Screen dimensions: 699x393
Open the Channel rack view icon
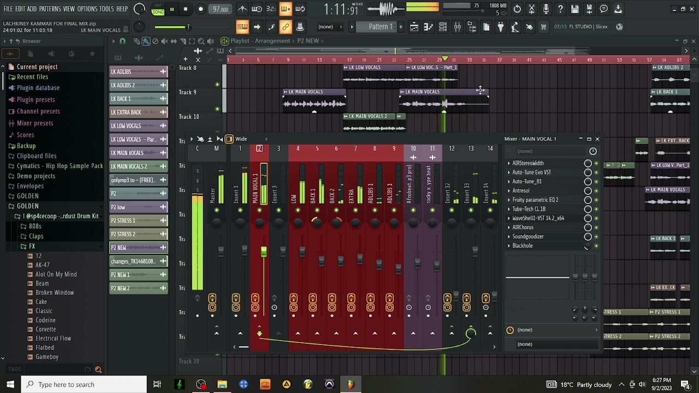[x=443, y=27]
